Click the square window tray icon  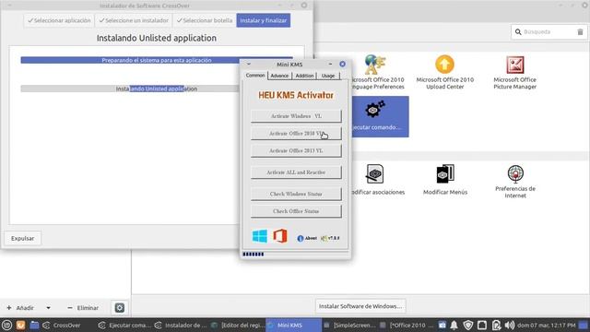pyautogui.click(x=482, y=326)
